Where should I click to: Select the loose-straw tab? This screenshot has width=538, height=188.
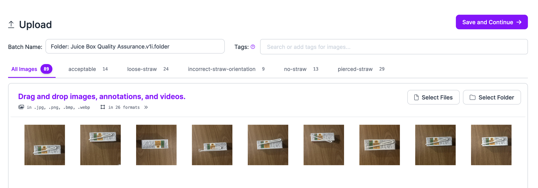tap(148, 69)
